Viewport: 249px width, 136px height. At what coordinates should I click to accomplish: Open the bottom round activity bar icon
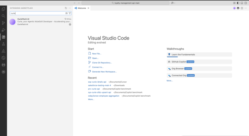(x=3, y=72)
